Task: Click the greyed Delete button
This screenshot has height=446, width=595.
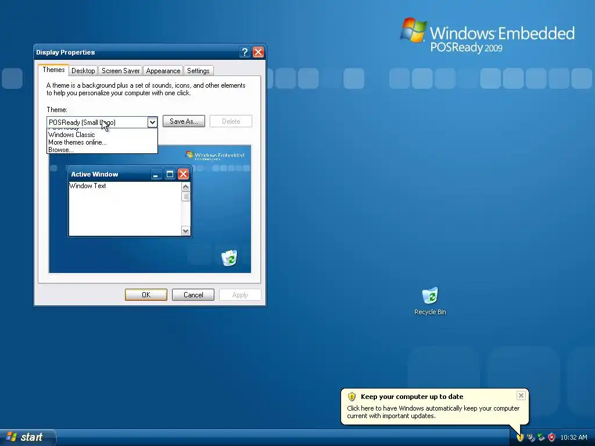Action: [231, 121]
